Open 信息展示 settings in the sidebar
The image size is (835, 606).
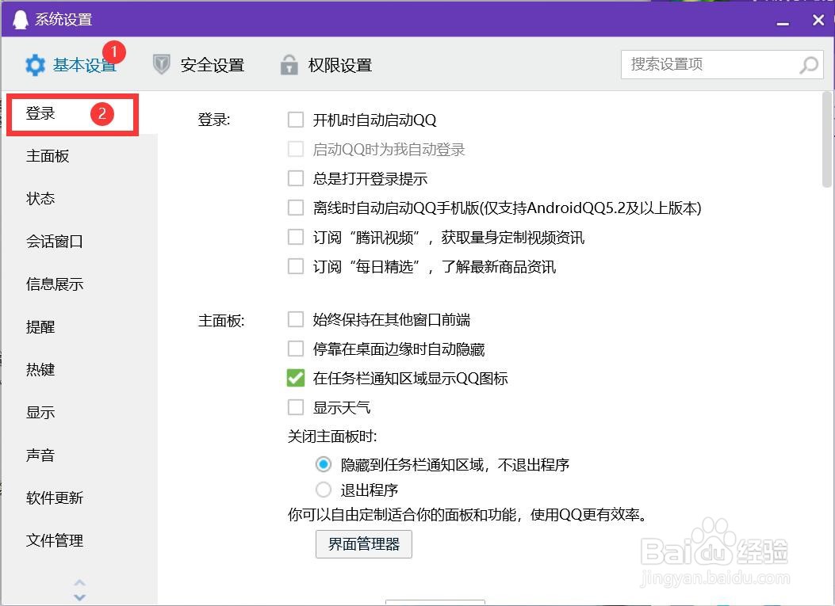tap(55, 284)
